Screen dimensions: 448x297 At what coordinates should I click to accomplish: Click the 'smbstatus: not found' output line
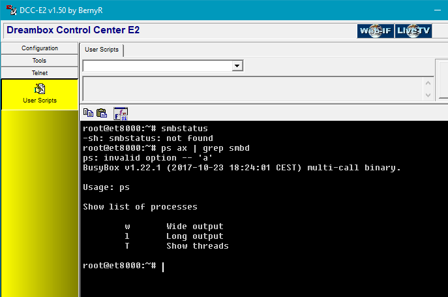tap(148, 138)
